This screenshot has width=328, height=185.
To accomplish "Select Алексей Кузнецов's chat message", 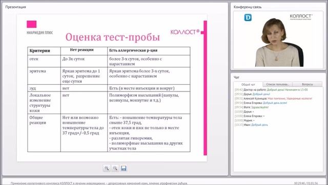I will click(x=273, y=99).
